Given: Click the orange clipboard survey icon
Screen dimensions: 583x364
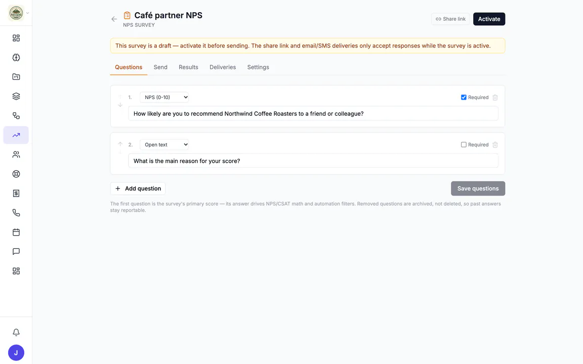Looking at the screenshot, I should 127,15.
